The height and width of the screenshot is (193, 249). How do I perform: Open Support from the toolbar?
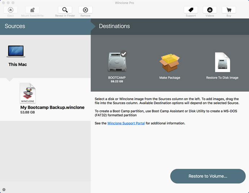coord(191,10)
